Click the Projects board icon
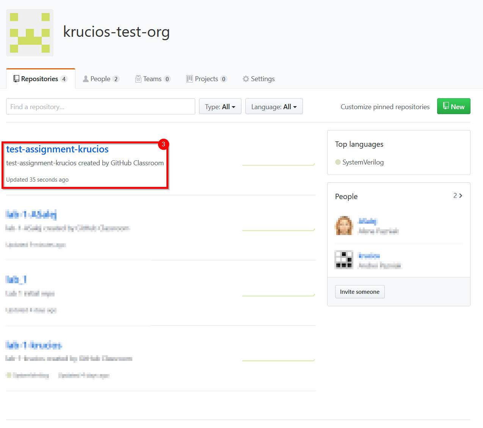 pos(190,79)
